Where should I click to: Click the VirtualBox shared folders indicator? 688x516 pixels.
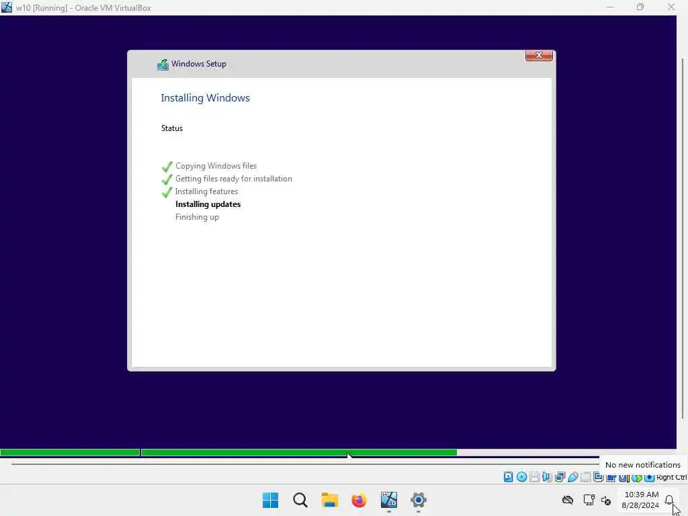pos(585,477)
